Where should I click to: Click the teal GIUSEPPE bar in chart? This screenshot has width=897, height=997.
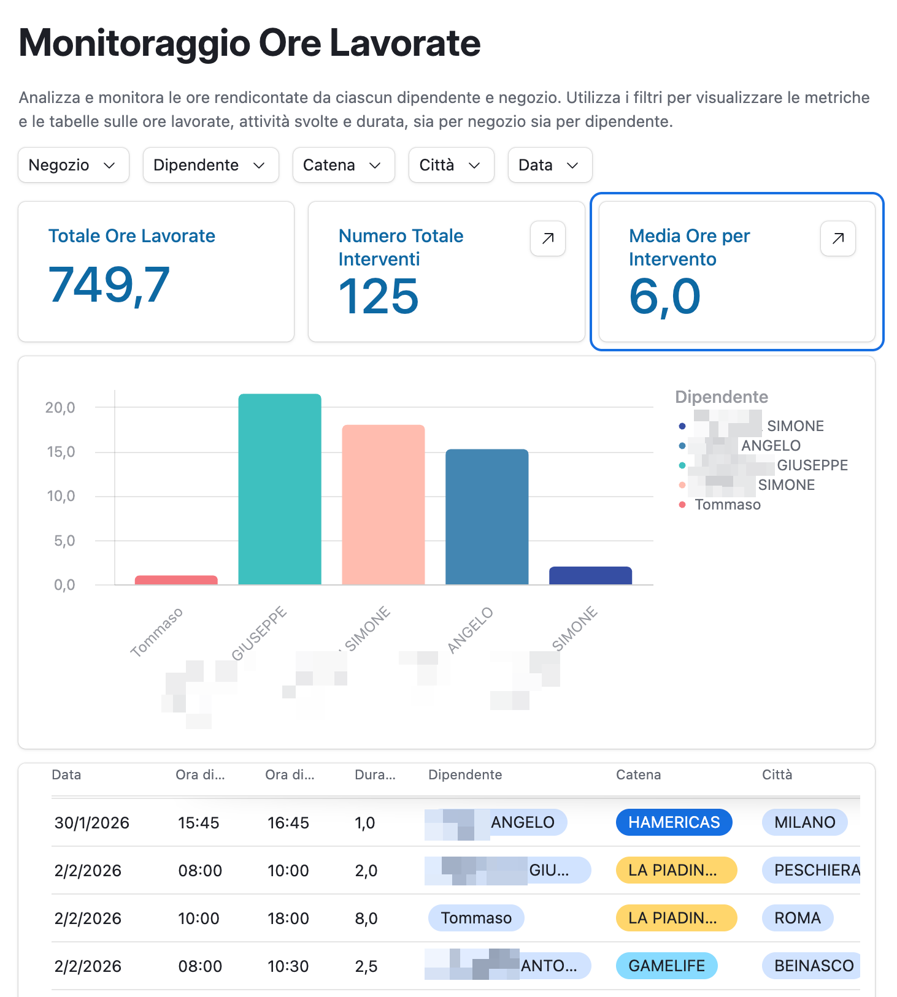tap(280, 489)
